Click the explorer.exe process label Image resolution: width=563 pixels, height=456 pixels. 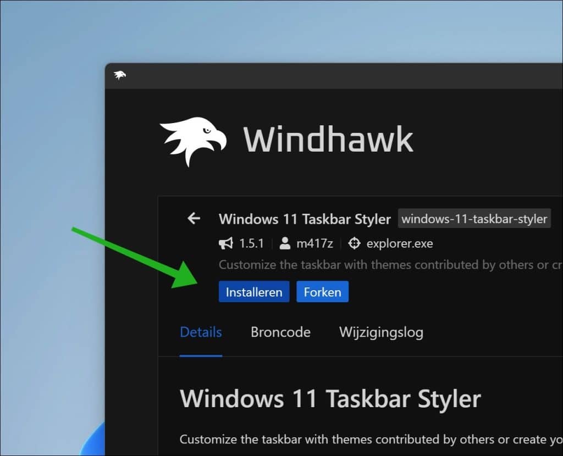point(400,243)
